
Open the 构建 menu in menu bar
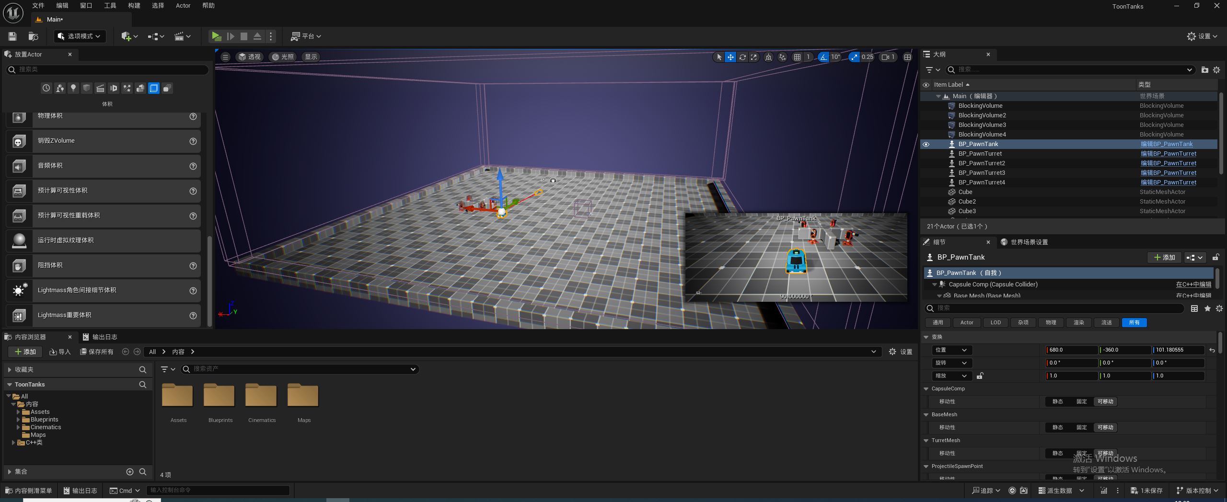coord(134,6)
